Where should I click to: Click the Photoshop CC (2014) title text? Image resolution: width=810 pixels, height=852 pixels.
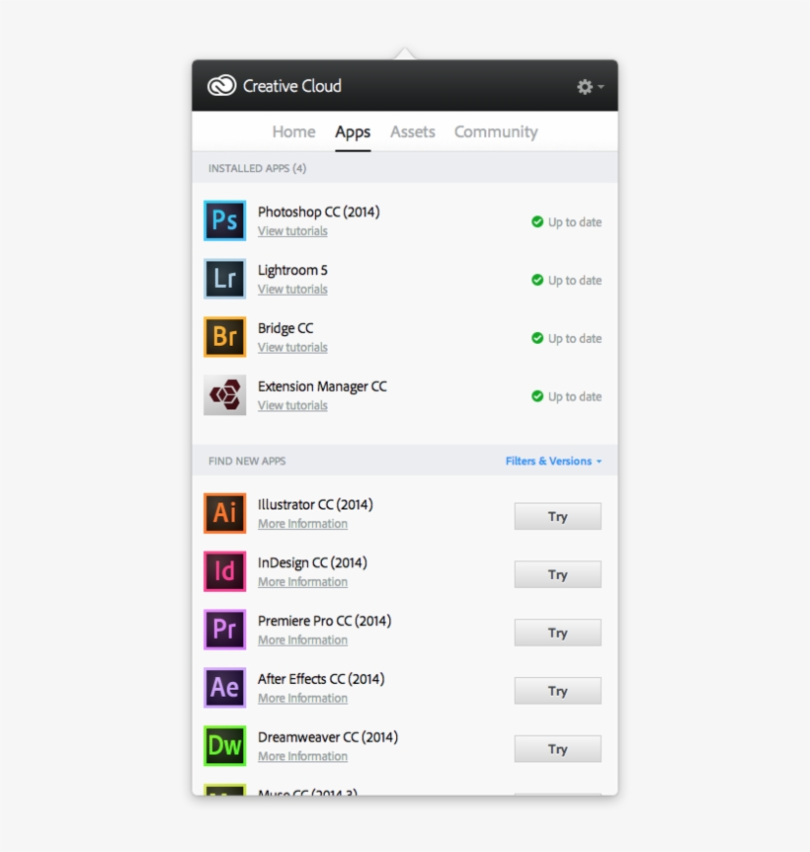(319, 212)
